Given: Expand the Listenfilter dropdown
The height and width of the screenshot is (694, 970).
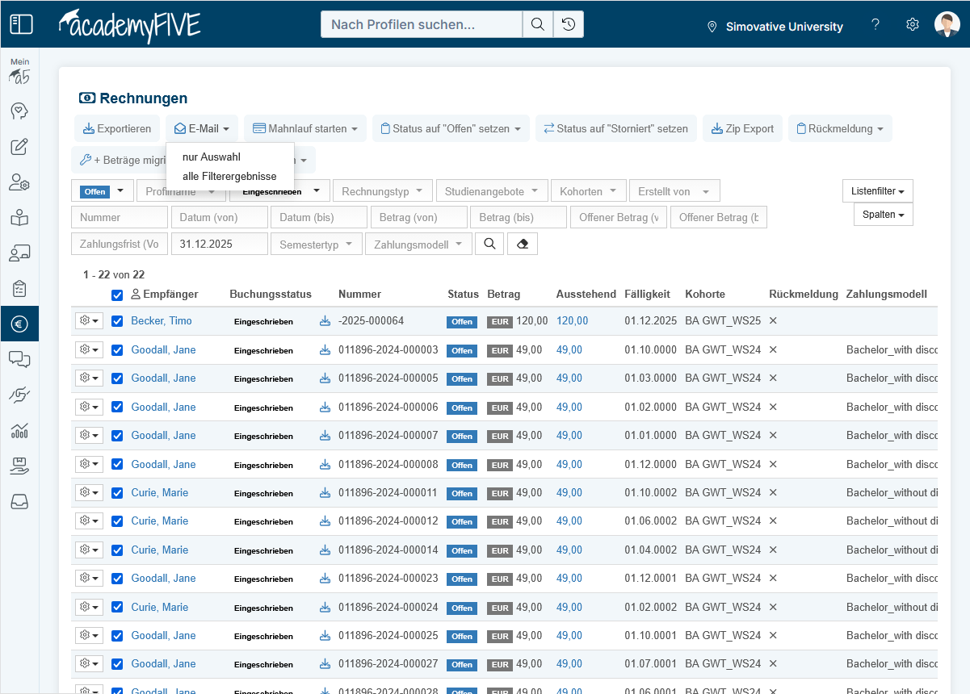Looking at the screenshot, I should 877,191.
